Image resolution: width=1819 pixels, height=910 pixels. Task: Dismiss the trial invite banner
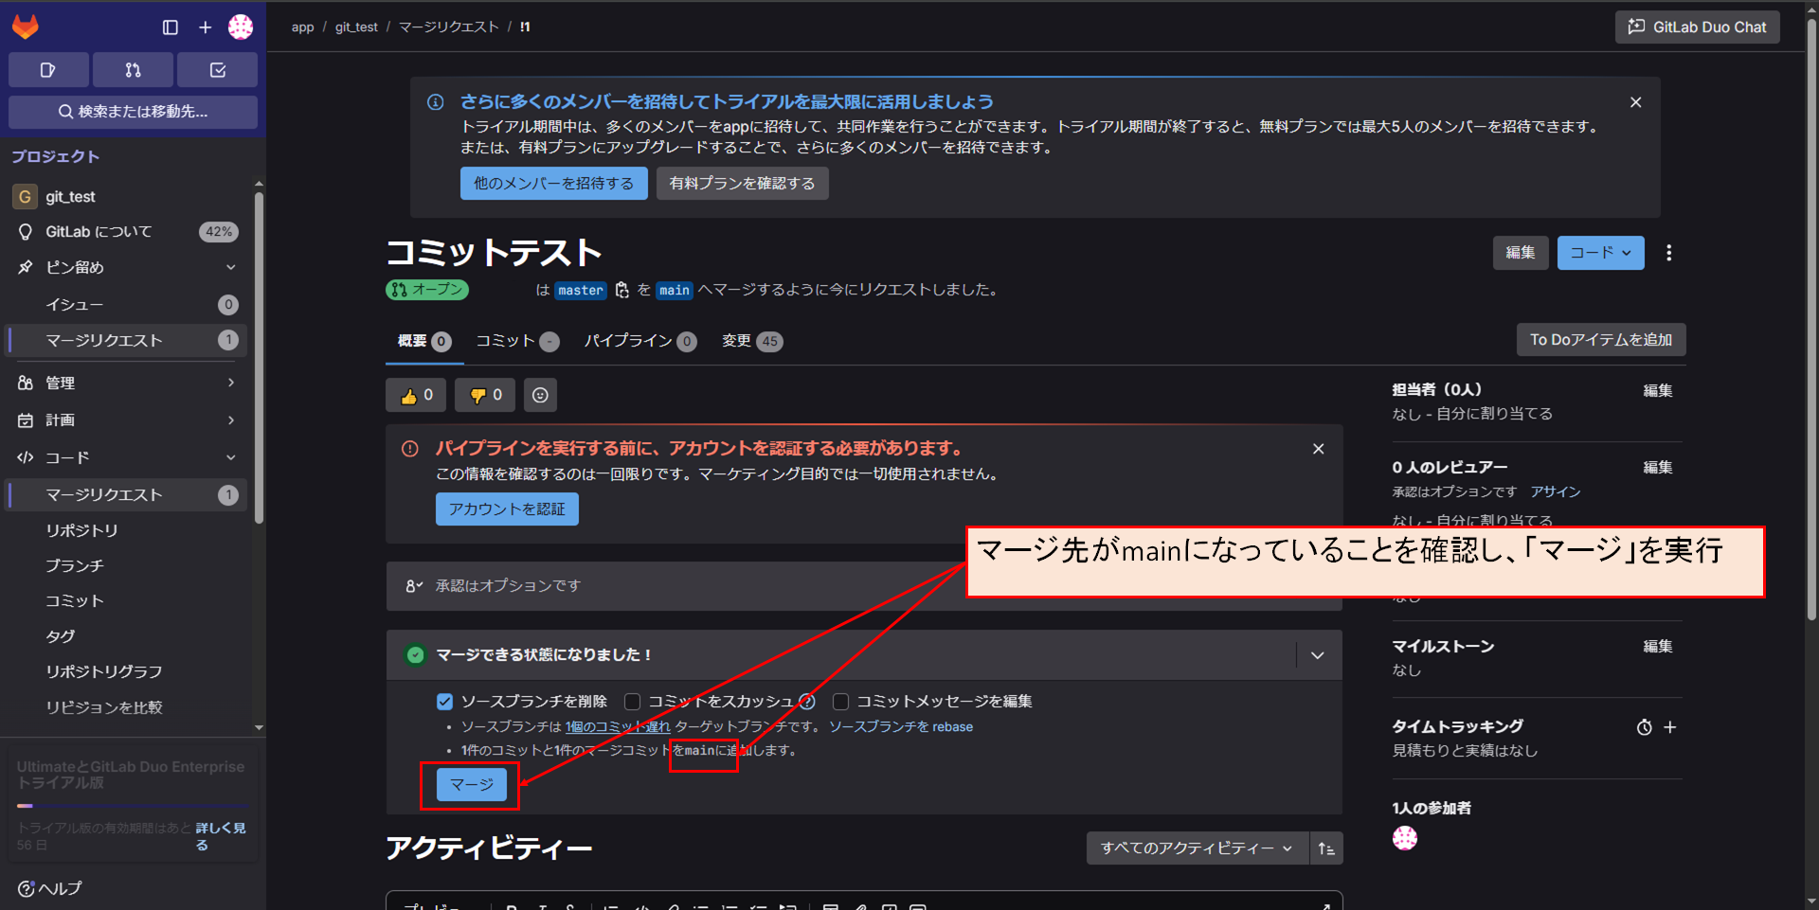point(1635,102)
